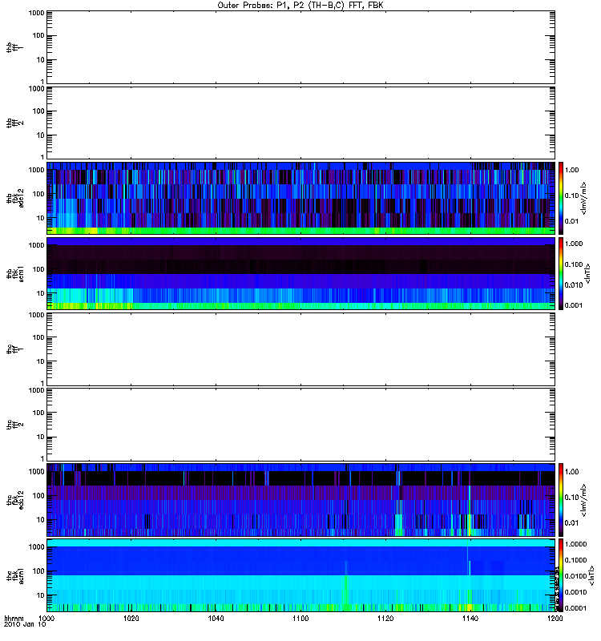Click the '1.000' tick on thb scm1 color bar

pyautogui.click(x=574, y=244)
